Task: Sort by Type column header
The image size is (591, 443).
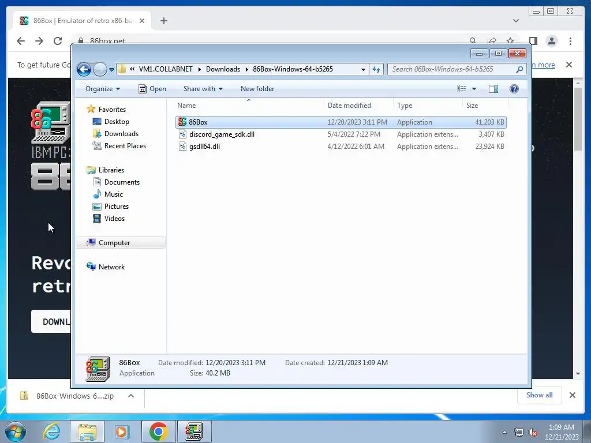Action: coord(428,106)
